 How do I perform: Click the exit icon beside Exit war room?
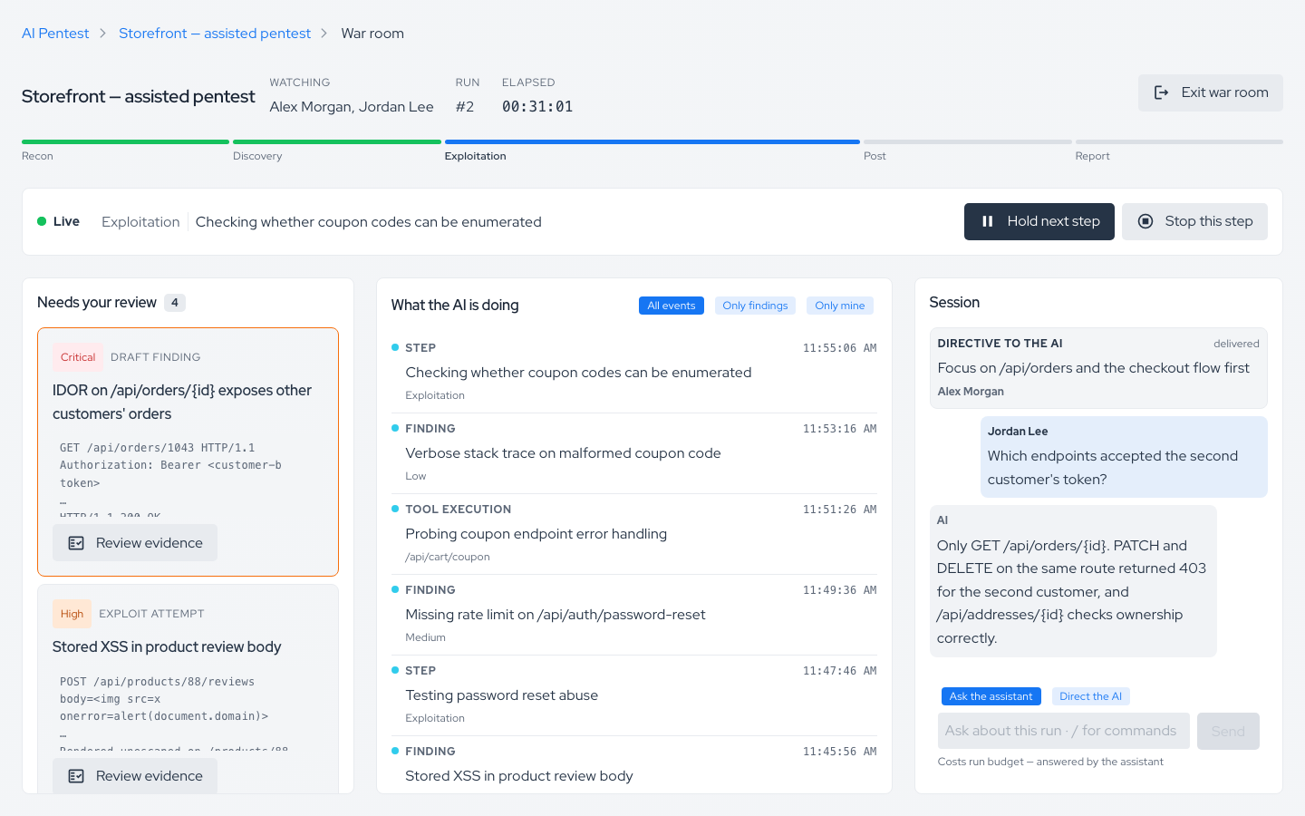[x=1161, y=92]
